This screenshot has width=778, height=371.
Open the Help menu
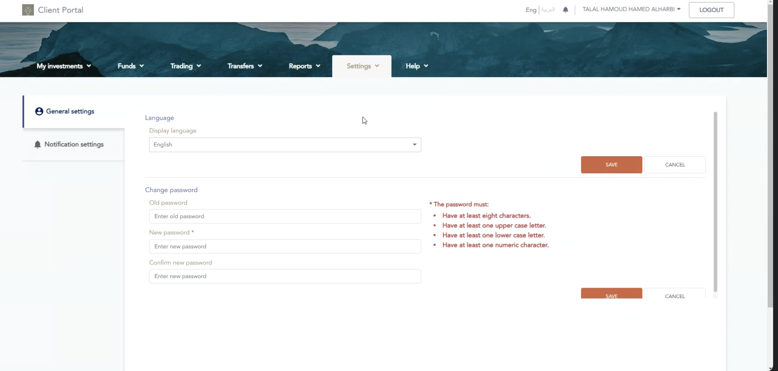pyautogui.click(x=417, y=66)
